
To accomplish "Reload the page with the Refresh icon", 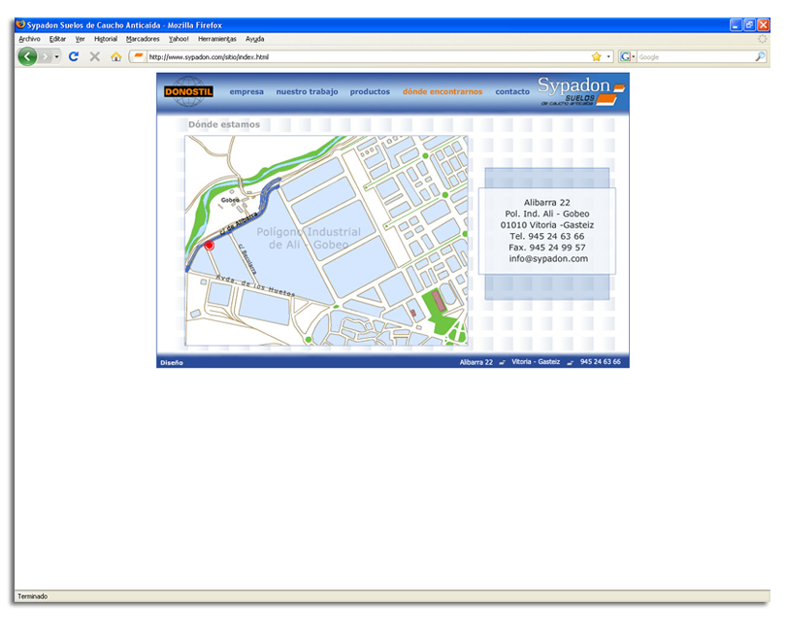I will click(74, 56).
